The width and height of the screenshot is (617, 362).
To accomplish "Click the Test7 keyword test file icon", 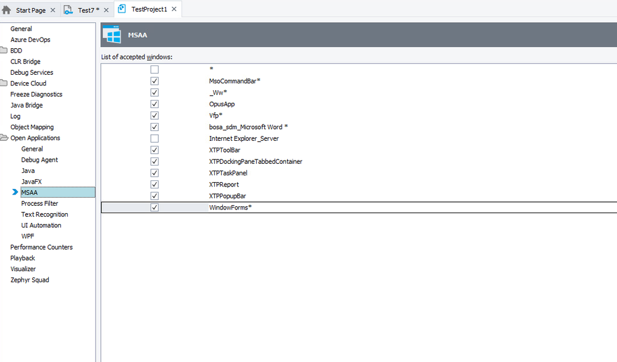I will point(69,10).
